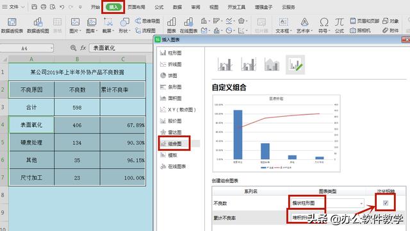Click the fx insert function icon
The image size is (410, 231).
click(83, 48)
